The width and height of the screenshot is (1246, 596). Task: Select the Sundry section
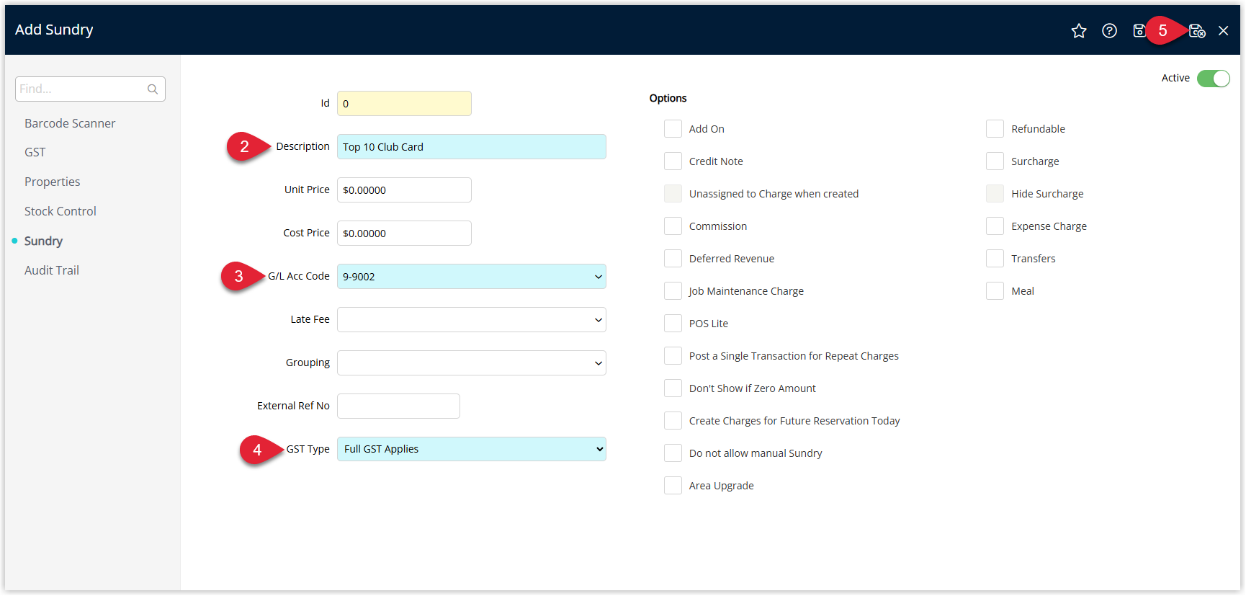[x=43, y=241]
